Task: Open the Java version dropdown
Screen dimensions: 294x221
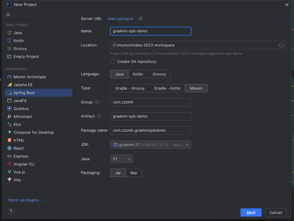Action: click(121, 159)
